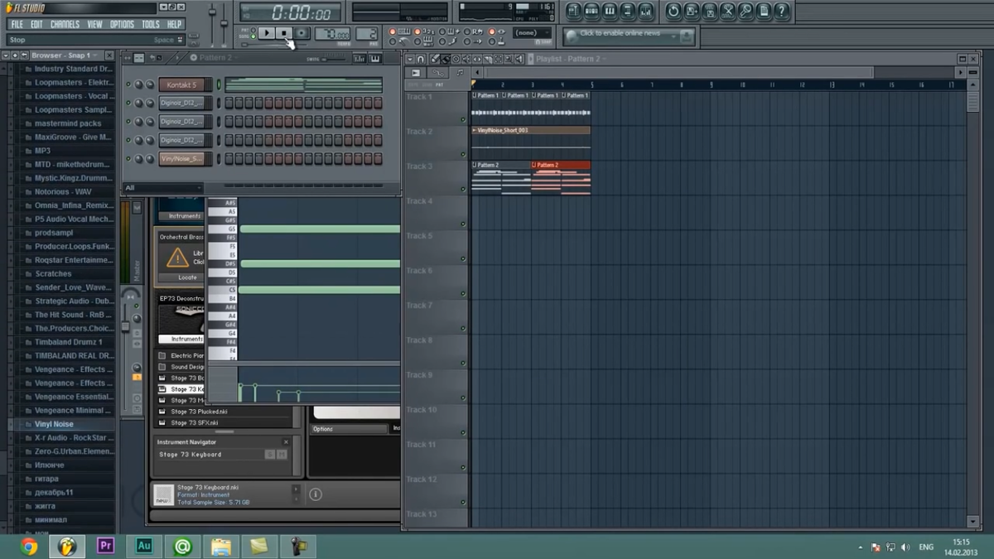The height and width of the screenshot is (559, 994).
Task: Click the playlist pattern clip tab note icon
Action: click(x=460, y=73)
